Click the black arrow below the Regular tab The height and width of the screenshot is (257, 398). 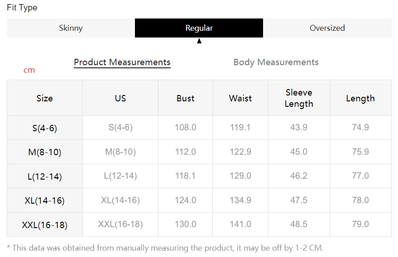(x=199, y=41)
